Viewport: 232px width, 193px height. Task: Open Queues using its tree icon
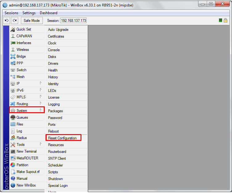coord(13,117)
